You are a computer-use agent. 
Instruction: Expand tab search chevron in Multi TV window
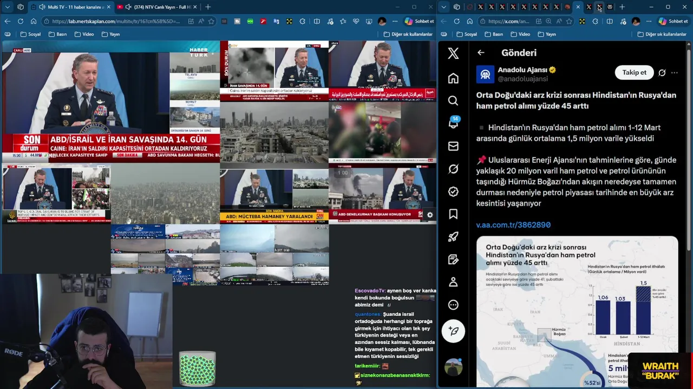pos(8,7)
